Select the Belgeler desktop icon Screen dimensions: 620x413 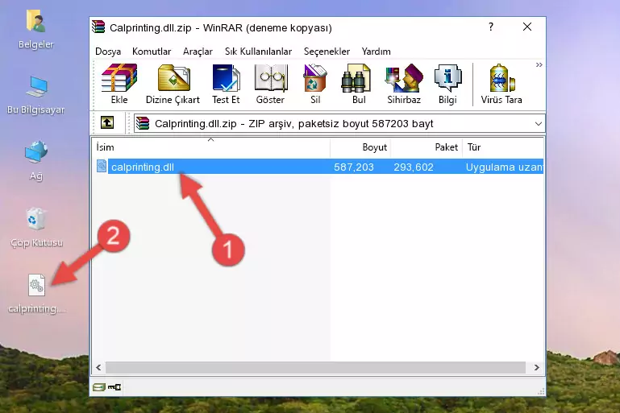36,29
